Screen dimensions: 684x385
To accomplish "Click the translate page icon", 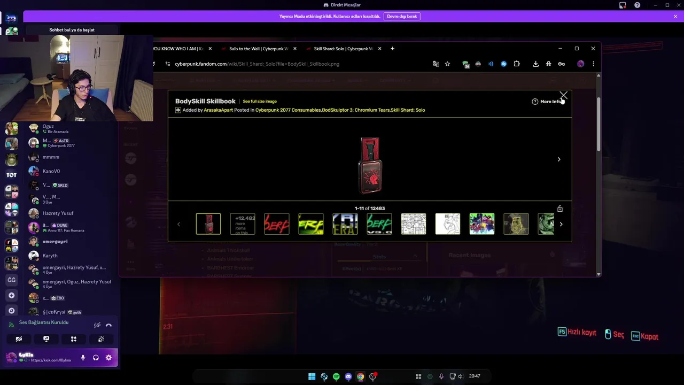I will 436,64.
